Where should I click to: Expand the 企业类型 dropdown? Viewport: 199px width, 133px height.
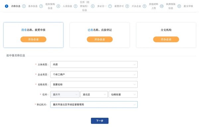coord(94,74)
